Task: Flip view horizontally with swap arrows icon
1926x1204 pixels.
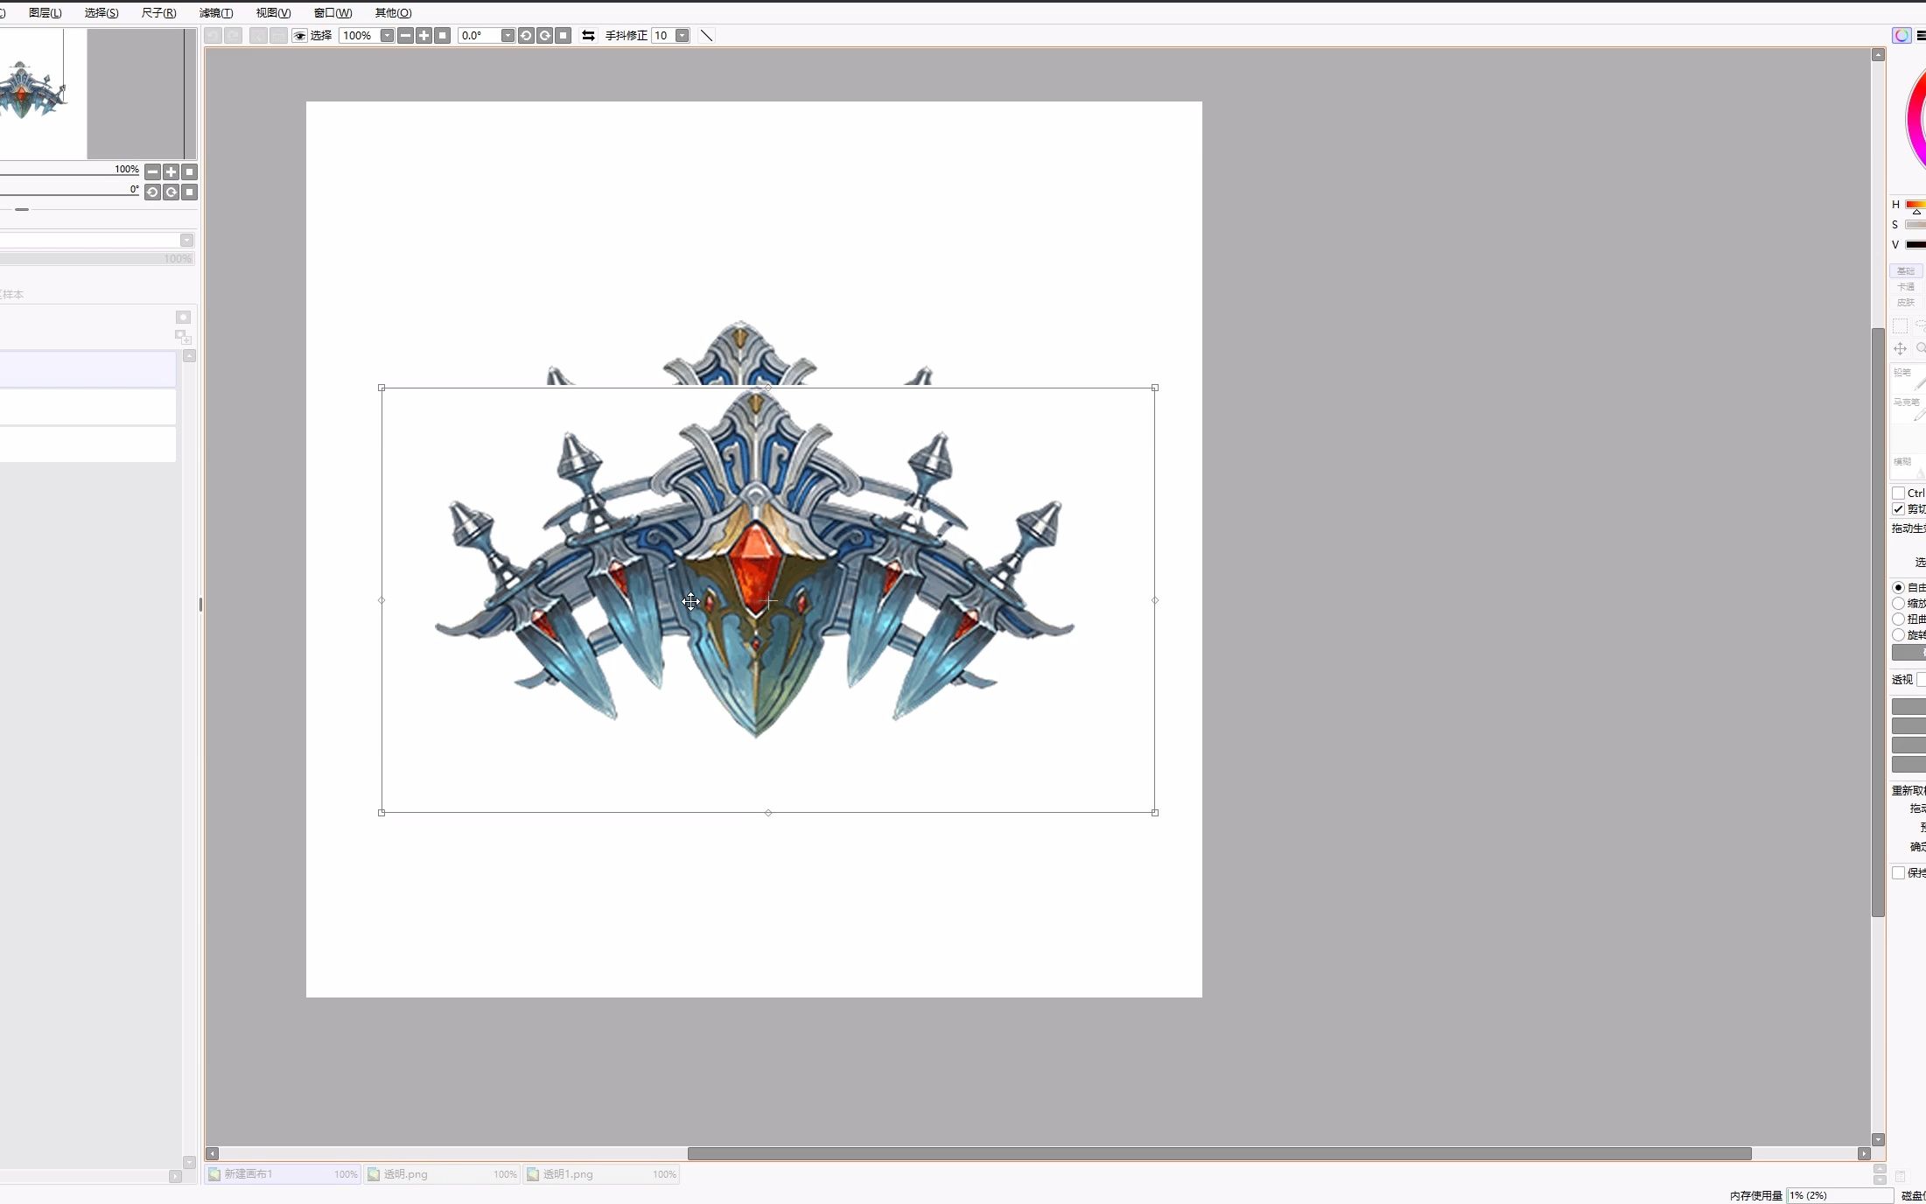Action: tap(588, 36)
